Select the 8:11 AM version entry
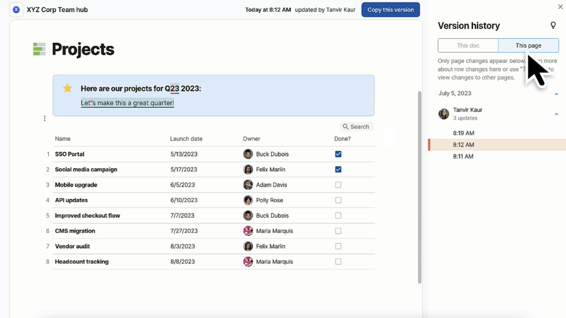The width and height of the screenshot is (566, 318). (463, 156)
